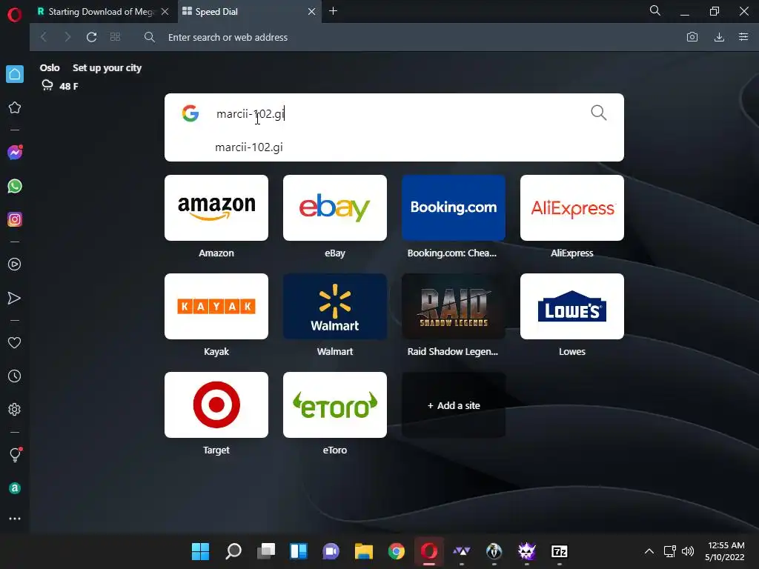This screenshot has width=759, height=569.
Task: Open the Amazon speed dial tile
Action: [x=216, y=207]
